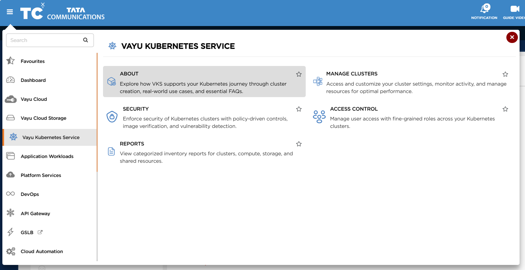525x270 pixels.
Task: Open the SECURITY title link
Action: point(136,109)
